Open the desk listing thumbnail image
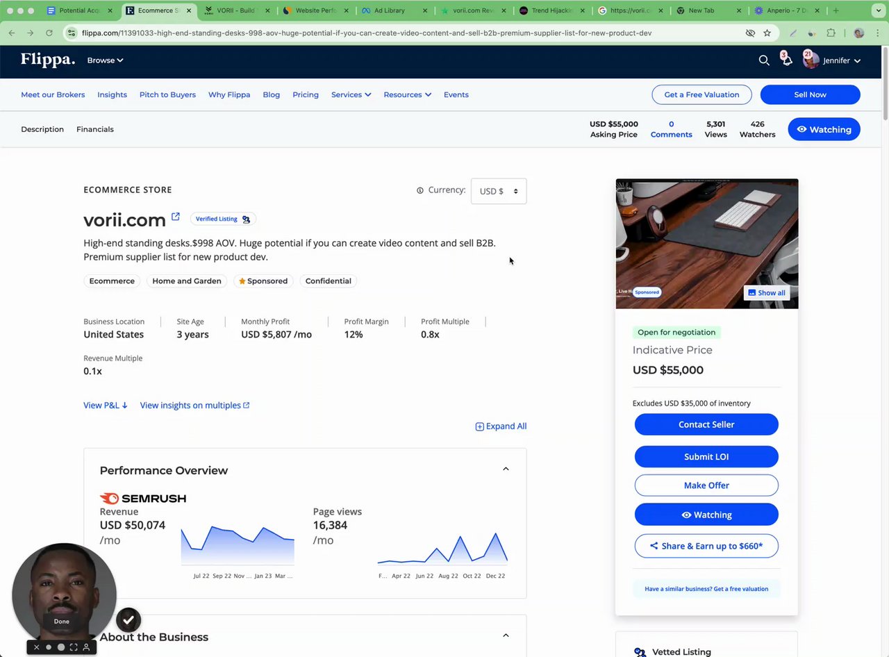 tap(707, 244)
